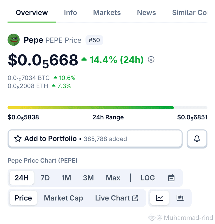Toggle LOG scale on chart
Screen dimensions: 215x224
click(147, 178)
